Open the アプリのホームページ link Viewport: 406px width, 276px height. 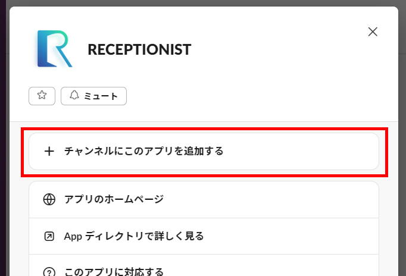[114, 200]
